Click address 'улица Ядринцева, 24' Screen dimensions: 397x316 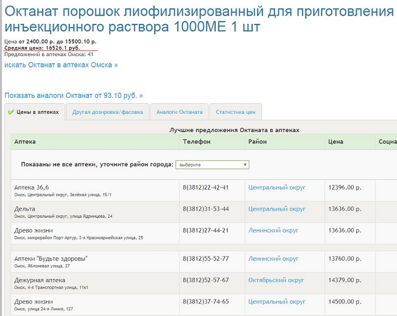pyautogui.click(x=91, y=216)
